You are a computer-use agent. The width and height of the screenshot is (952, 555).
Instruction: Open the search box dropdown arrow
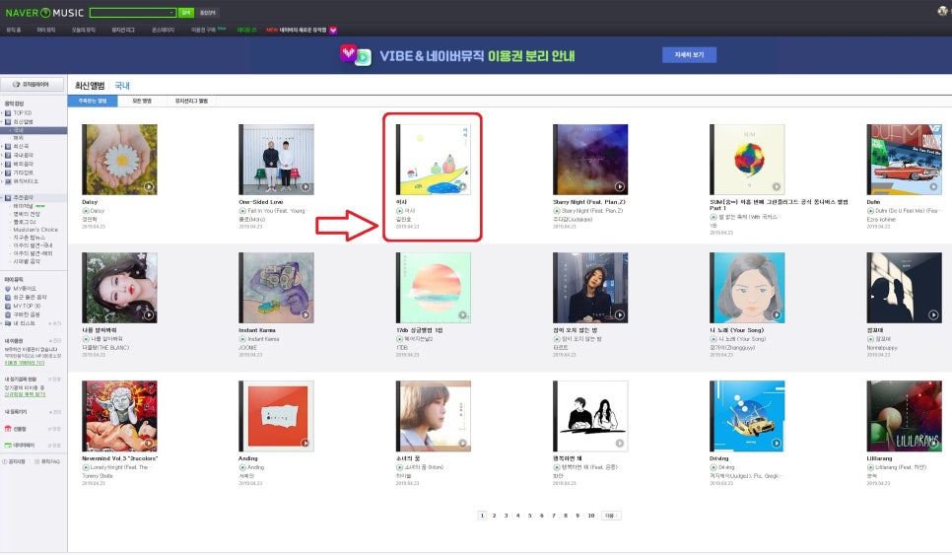[x=171, y=12]
